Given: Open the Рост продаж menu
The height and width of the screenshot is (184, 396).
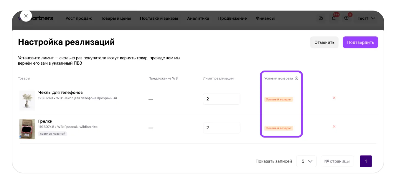Looking at the screenshot, I should (79, 18).
